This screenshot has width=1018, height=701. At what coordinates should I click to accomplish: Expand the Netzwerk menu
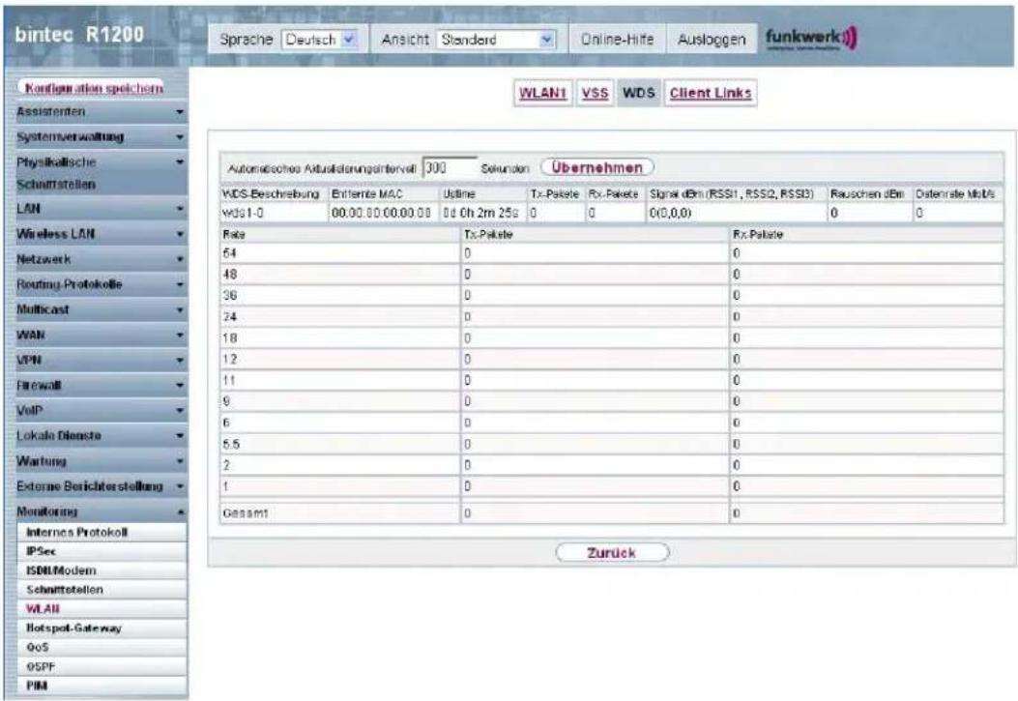click(102, 259)
